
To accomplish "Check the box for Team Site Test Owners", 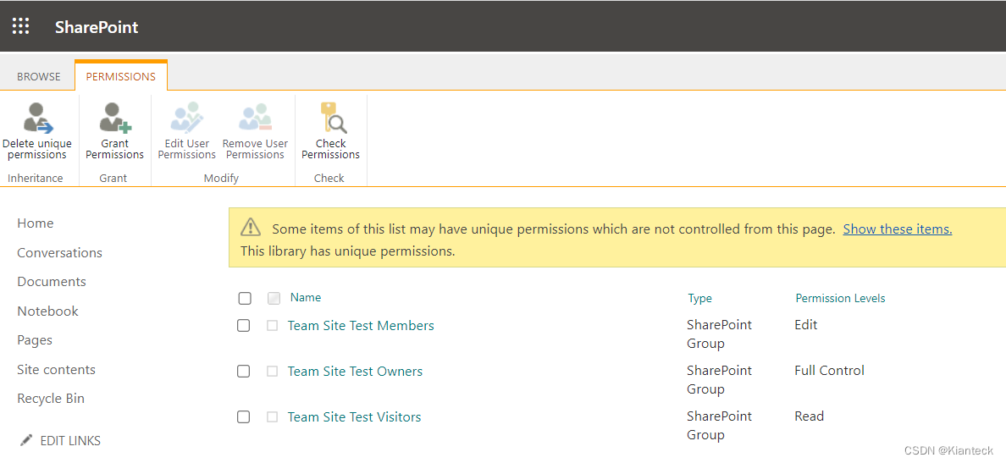I will [x=243, y=372].
